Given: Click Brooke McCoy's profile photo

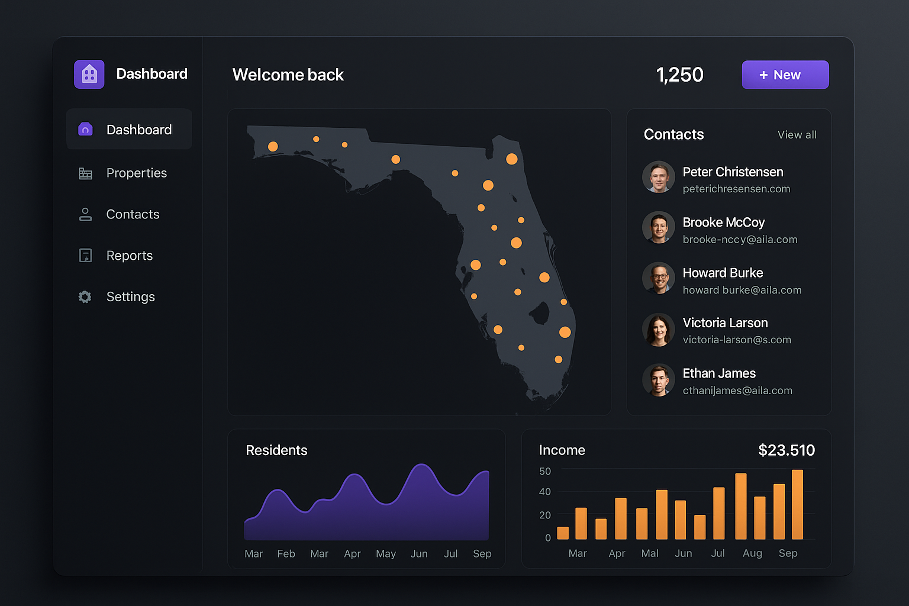Looking at the screenshot, I should click(659, 227).
